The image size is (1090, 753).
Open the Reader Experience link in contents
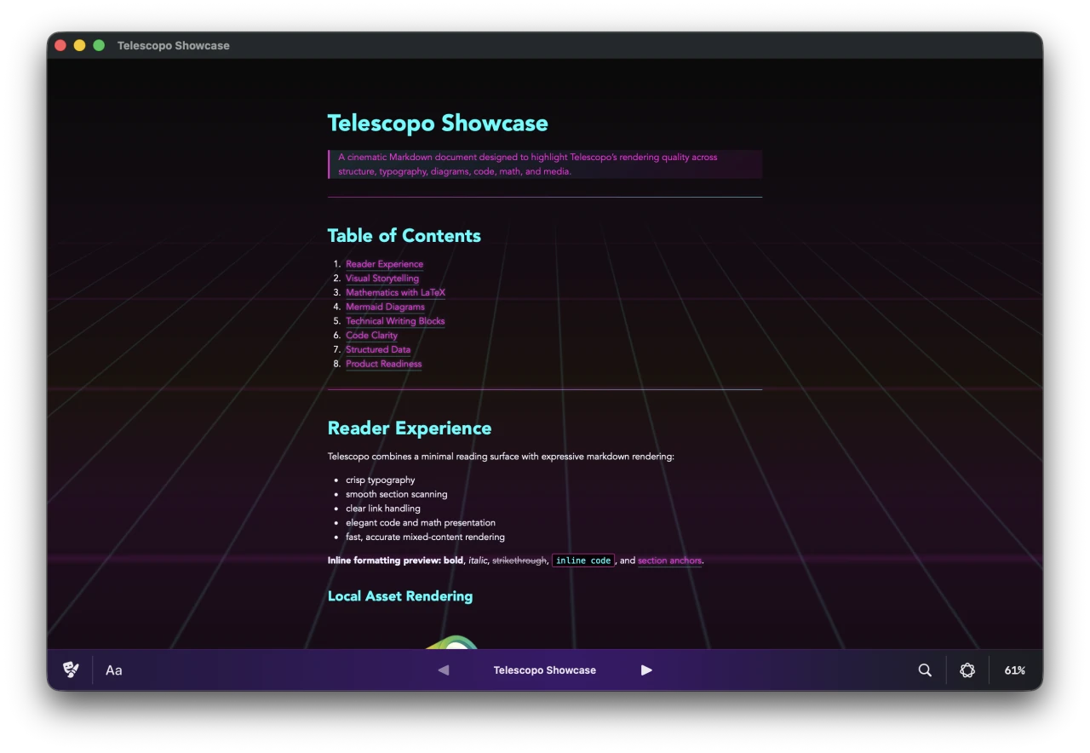point(385,264)
